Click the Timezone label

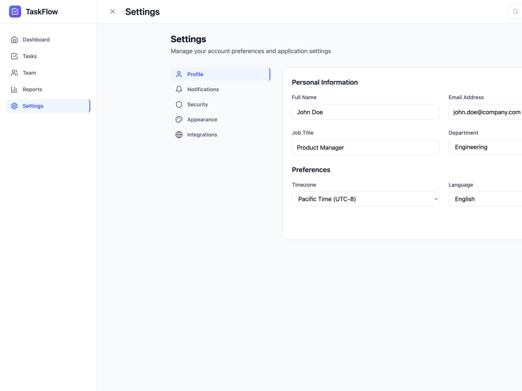pos(304,185)
